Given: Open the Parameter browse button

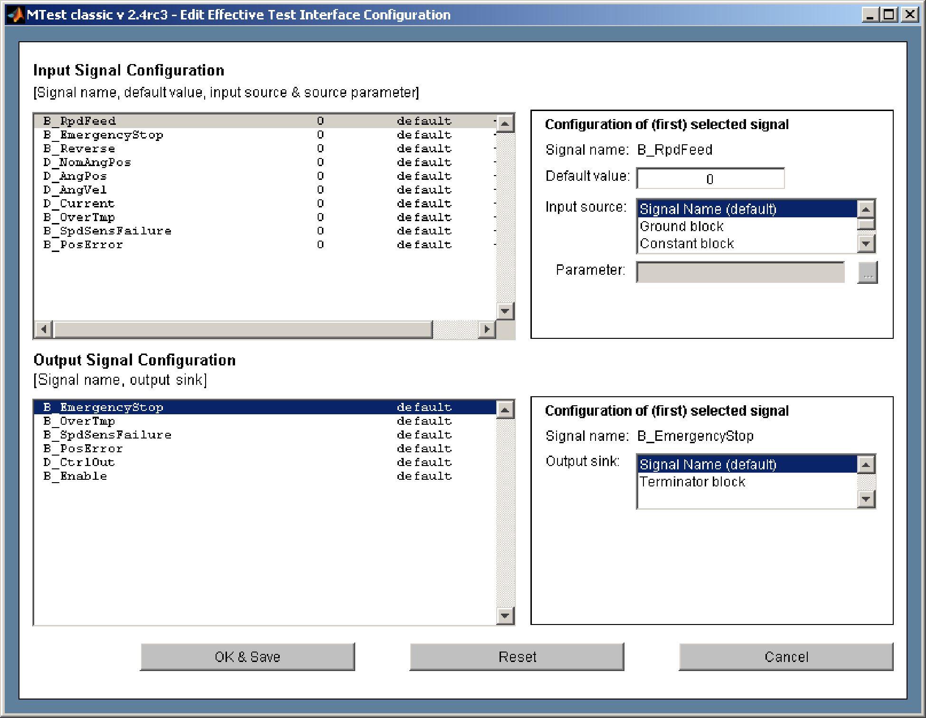Looking at the screenshot, I should (867, 272).
